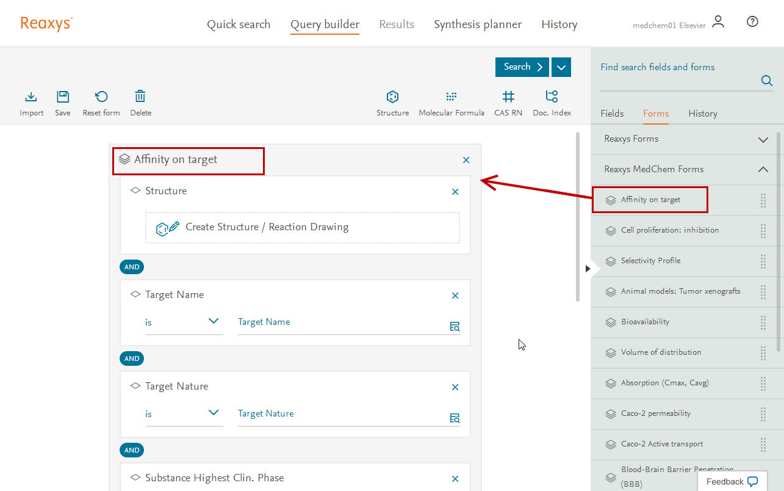This screenshot has width=784, height=491.
Task: Open the Doc. Index tool
Action: click(552, 97)
